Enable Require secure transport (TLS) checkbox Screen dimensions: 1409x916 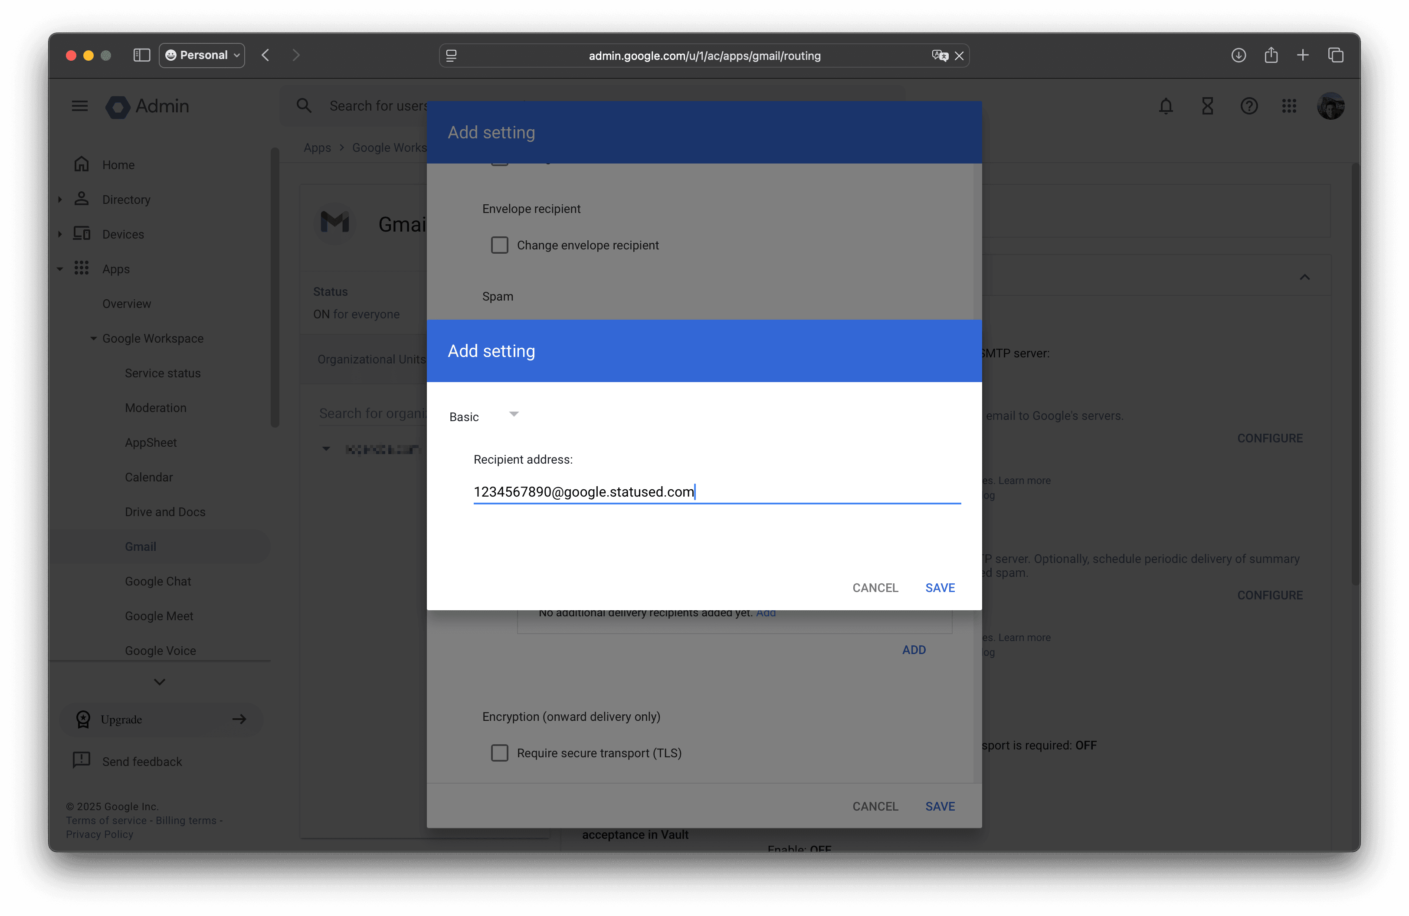click(499, 752)
